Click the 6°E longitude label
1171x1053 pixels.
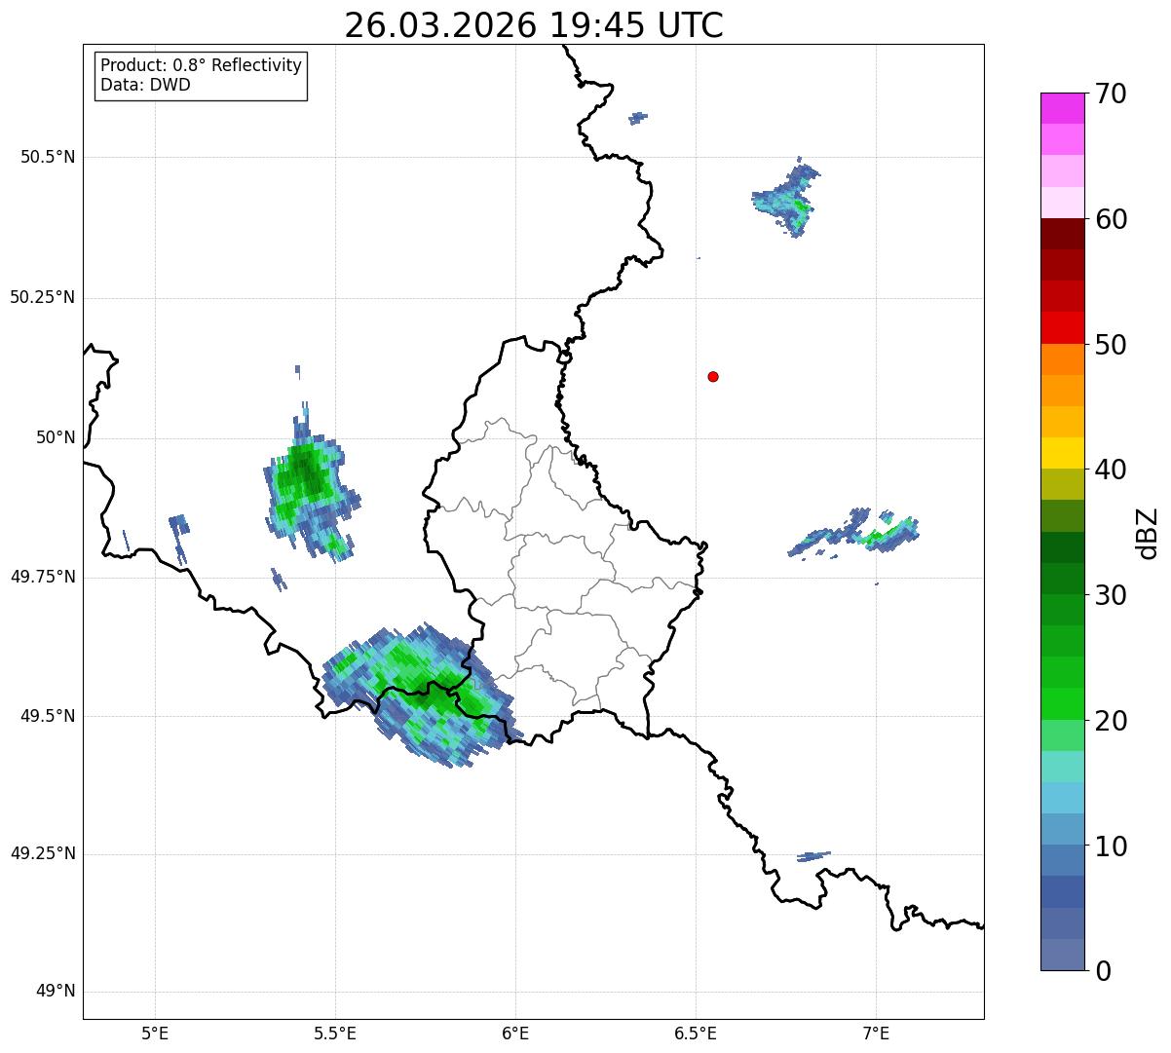click(515, 1033)
